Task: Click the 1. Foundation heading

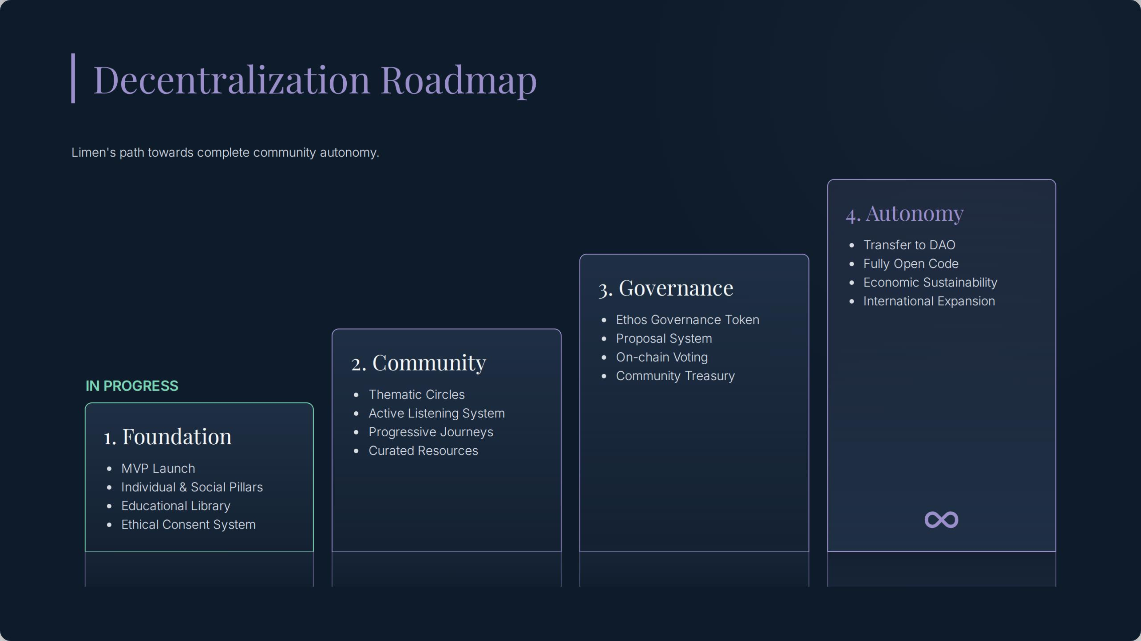Action: pyautogui.click(x=167, y=437)
